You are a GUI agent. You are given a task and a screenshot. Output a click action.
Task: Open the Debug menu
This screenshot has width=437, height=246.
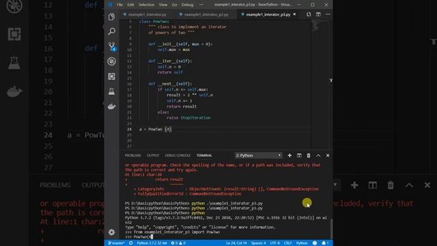click(187, 5)
